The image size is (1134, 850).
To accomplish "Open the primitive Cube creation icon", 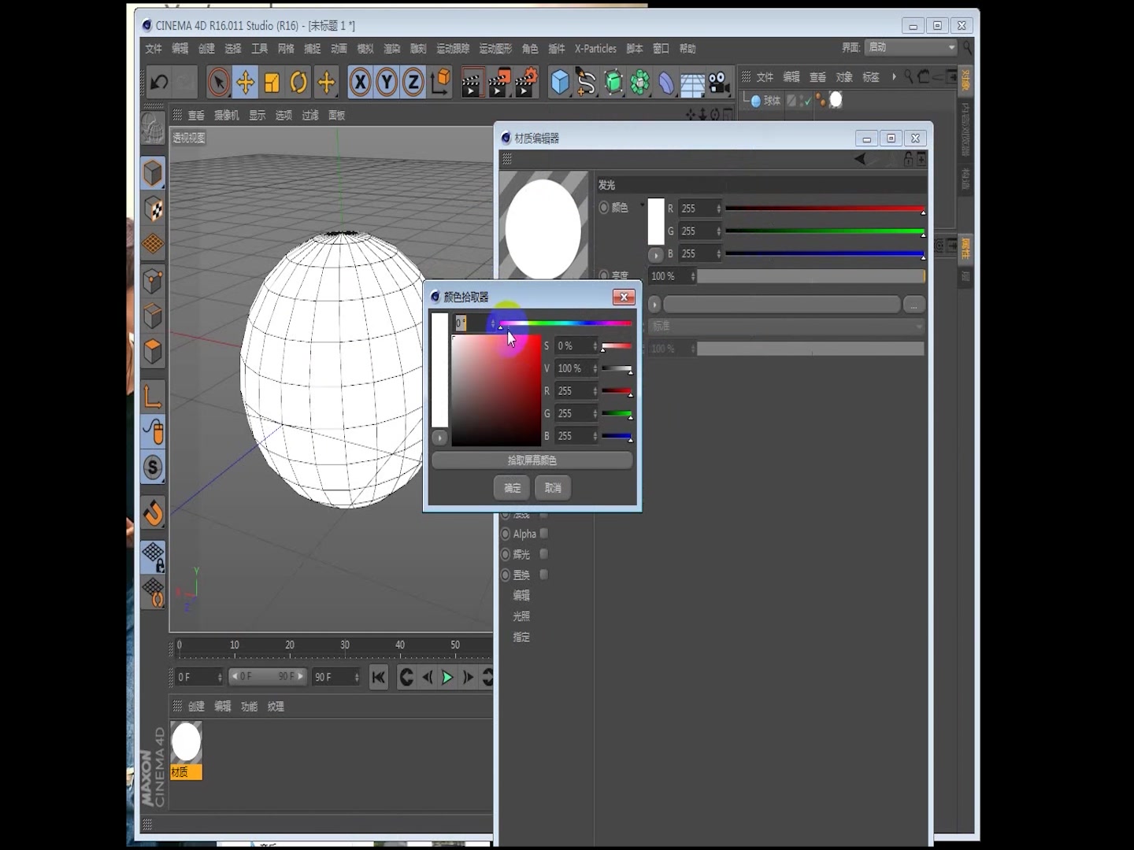I will coord(559,82).
